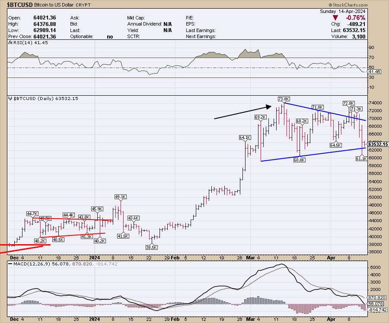
Task: Click the 74000 price axis tick
Action: click(375, 103)
